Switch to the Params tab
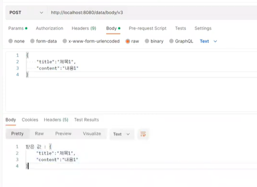This screenshot has width=257, height=187. (18, 28)
